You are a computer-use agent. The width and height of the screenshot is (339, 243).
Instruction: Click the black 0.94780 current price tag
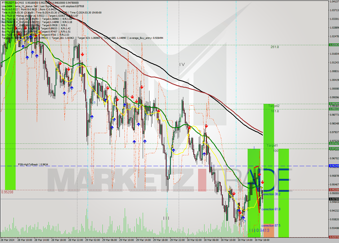334,199
